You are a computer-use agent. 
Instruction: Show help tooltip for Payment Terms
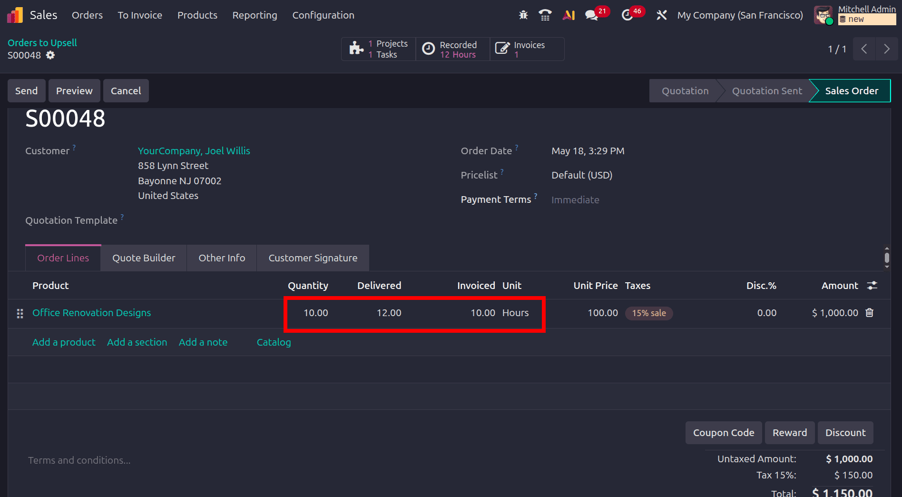click(x=536, y=196)
